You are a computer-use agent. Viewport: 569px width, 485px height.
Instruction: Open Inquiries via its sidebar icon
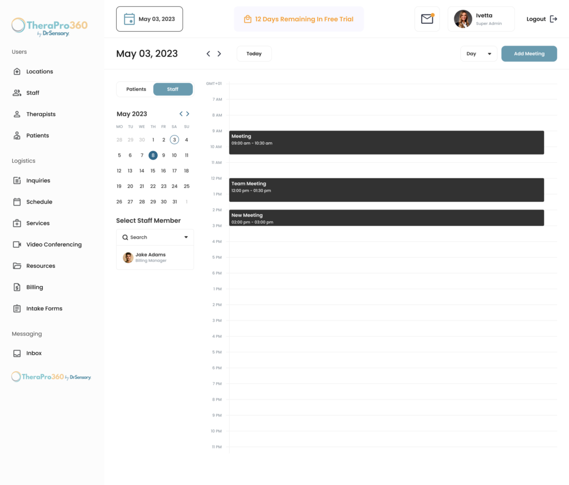[x=17, y=181]
